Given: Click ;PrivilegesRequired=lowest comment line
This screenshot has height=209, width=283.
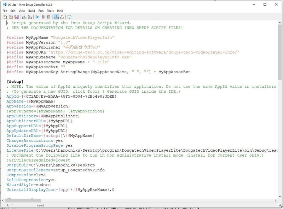Looking at the screenshot, I should pyautogui.click(x=38, y=160).
